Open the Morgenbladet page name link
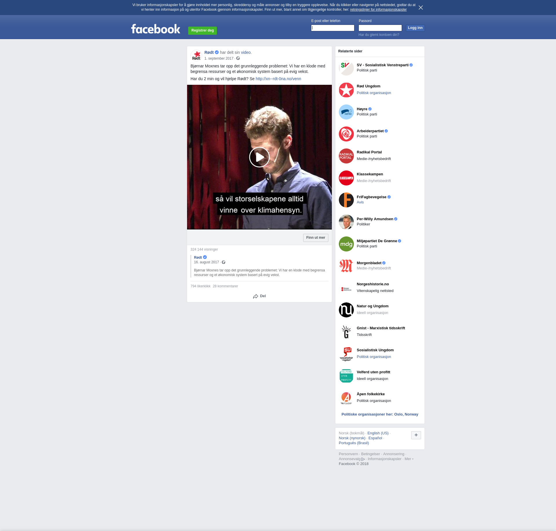Viewport: 556px width, 531px height. [x=369, y=263]
